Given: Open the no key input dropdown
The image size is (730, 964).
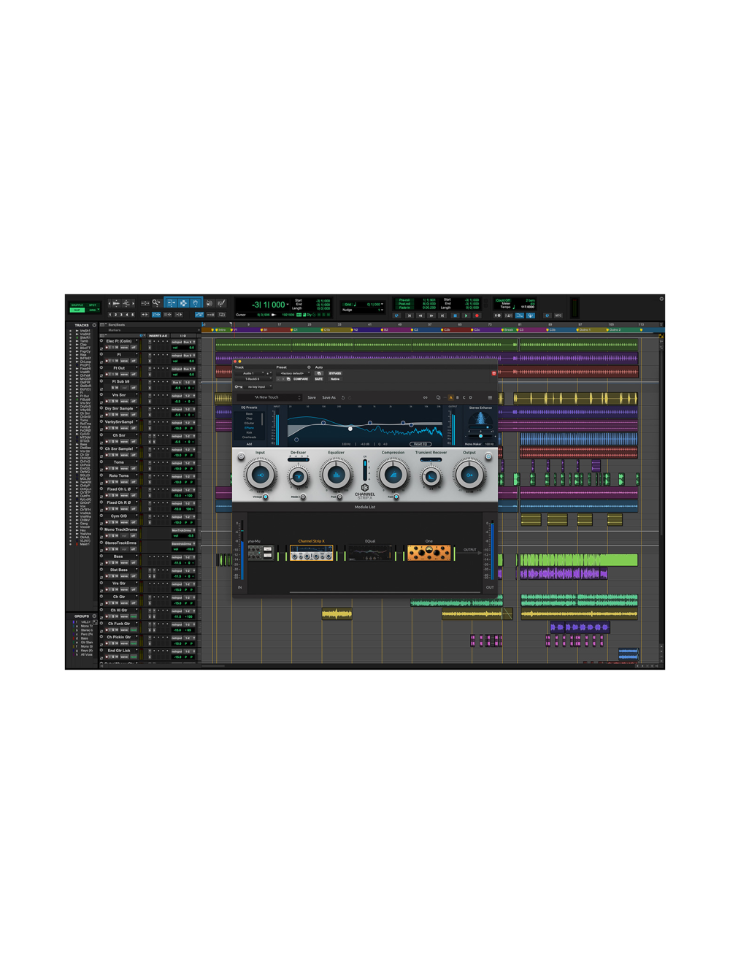Looking at the screenshot, I should click(x=256, y=386).
